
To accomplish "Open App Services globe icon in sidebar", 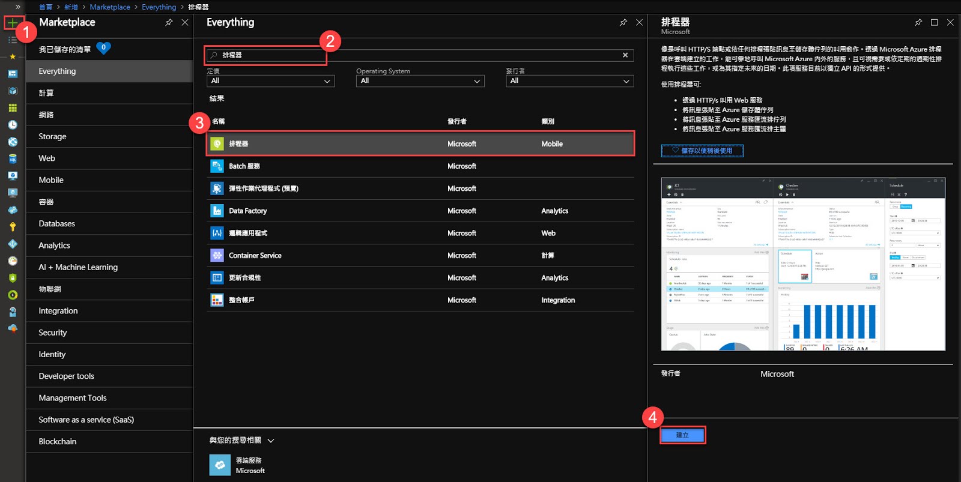I will pos(12,142).
